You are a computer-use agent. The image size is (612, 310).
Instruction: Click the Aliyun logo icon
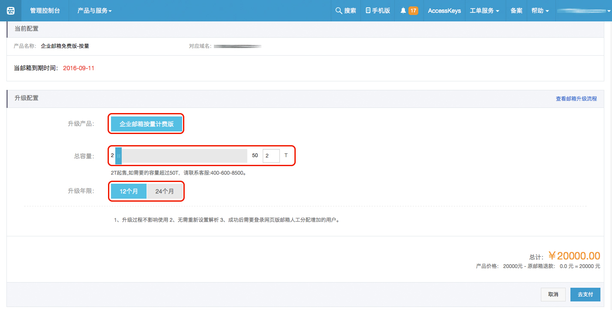(x=11, y=11)
